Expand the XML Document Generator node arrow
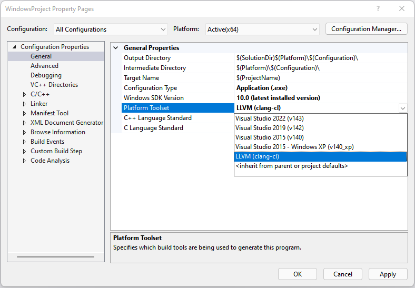415x288 pixels. coord(24,123)
